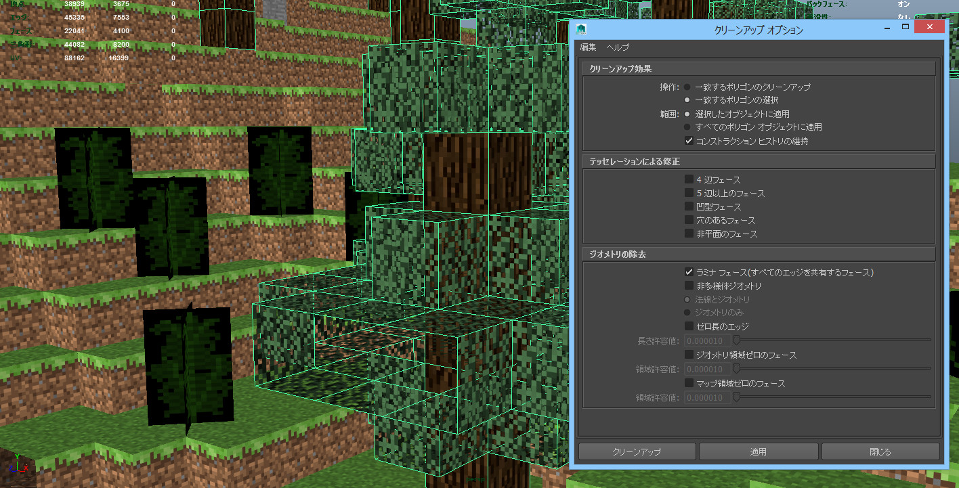Click the 領域許容値 slider under ジオメトリ領域ゼロのフェース
The width and height of the screenshot is (959, 488).
pyautogui.click(x=832, y=369)
